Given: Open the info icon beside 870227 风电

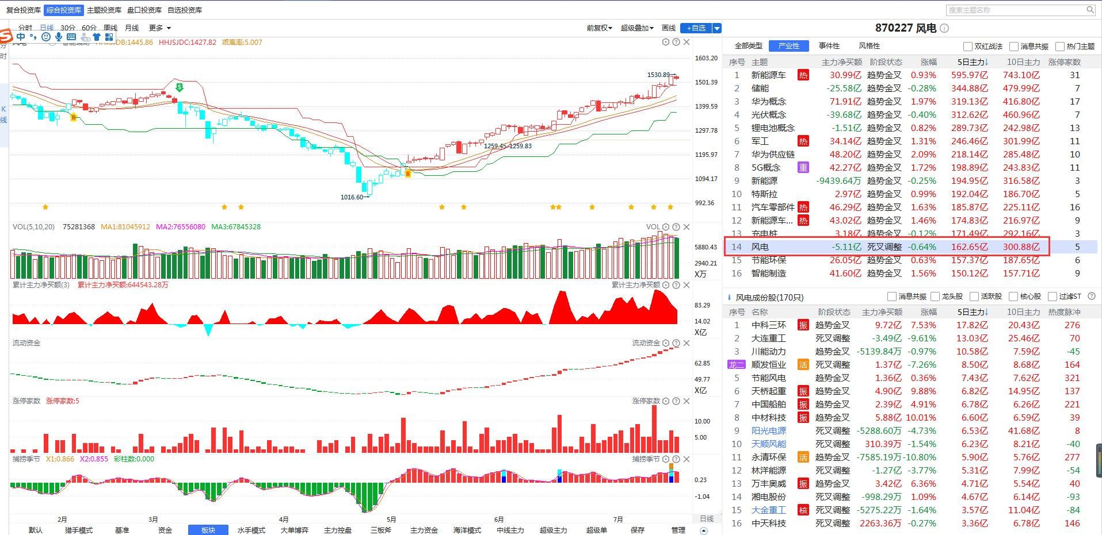Looking at the screenshot, I should point(944,28).
